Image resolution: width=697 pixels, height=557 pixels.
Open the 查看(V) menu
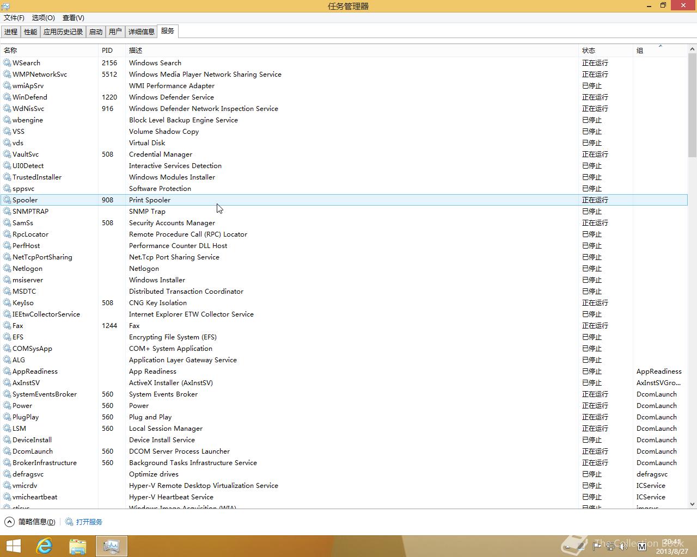point(74,18)
